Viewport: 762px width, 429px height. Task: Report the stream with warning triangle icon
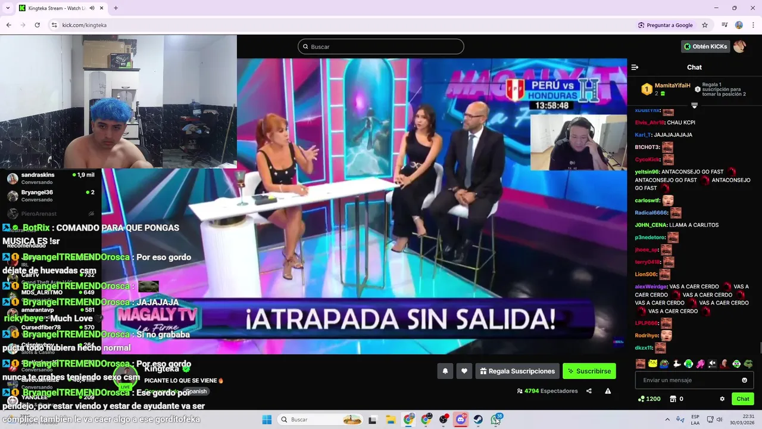click(x=608, y=391)
